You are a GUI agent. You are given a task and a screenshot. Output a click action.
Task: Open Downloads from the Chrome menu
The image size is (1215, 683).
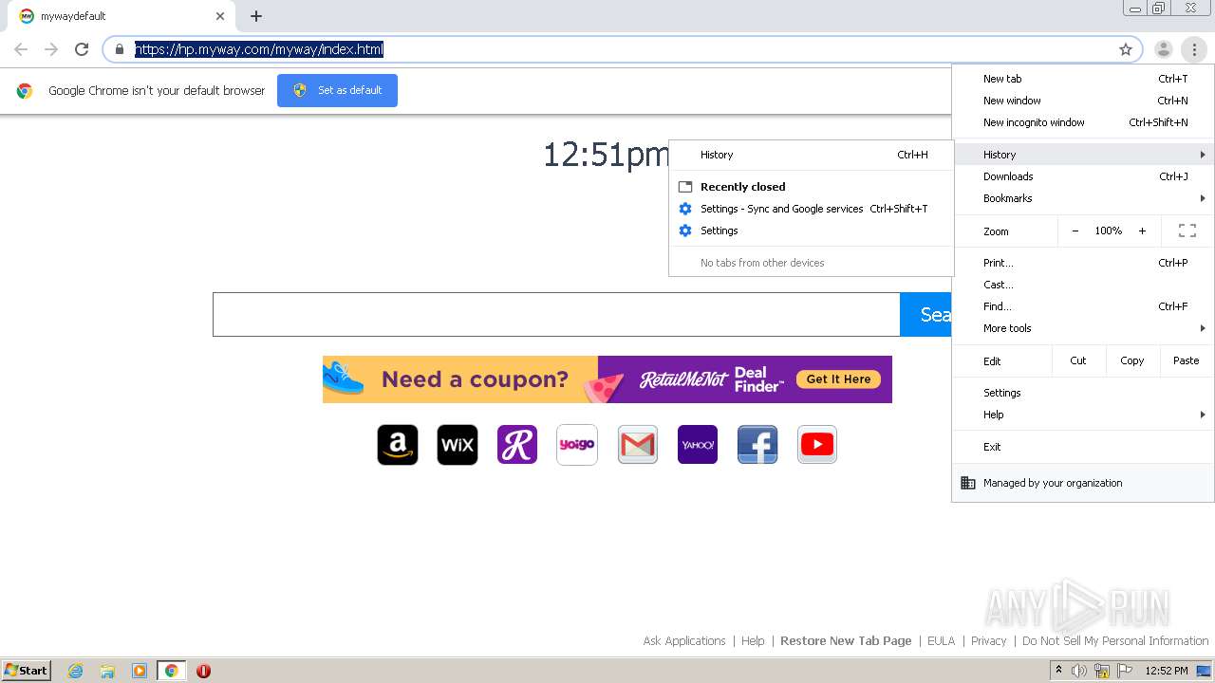[1083, 176]
